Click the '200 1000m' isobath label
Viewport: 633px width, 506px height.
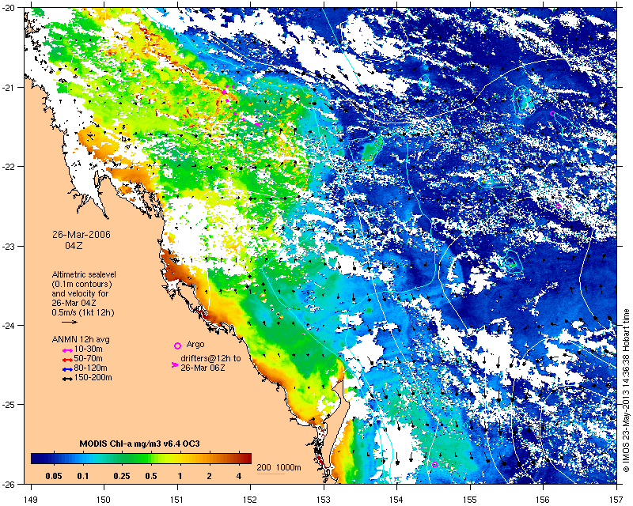(279, 468)
